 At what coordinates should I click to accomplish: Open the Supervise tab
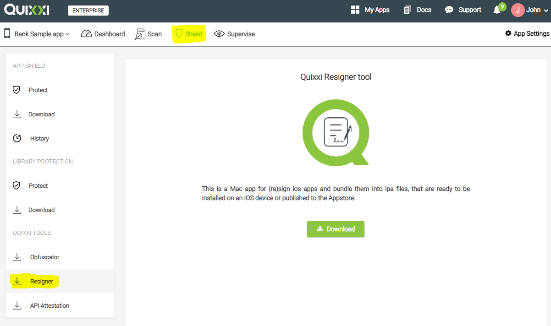(241, 34)
